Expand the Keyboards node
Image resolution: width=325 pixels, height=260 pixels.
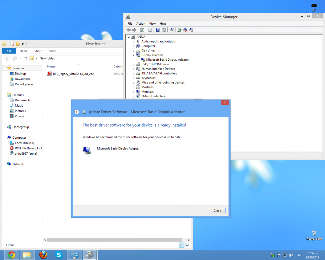134,78
